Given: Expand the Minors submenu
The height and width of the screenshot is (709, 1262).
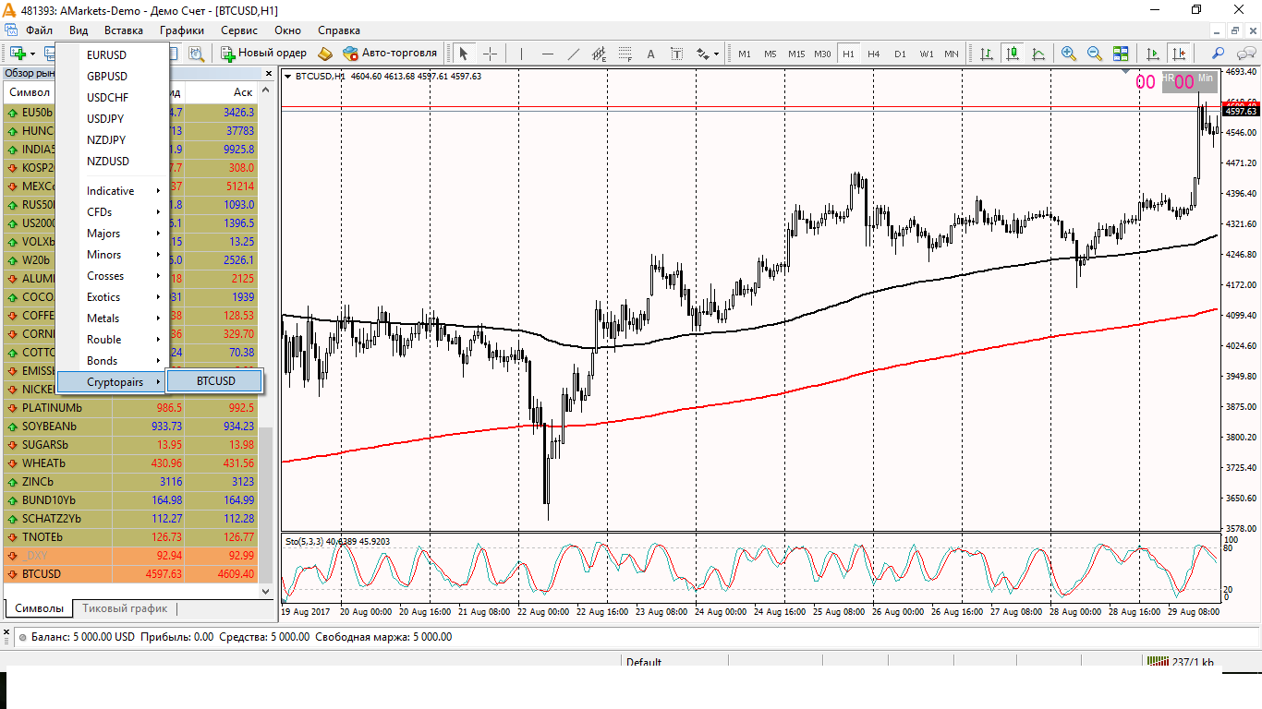Looking at the screenshot, I should 113,255.
